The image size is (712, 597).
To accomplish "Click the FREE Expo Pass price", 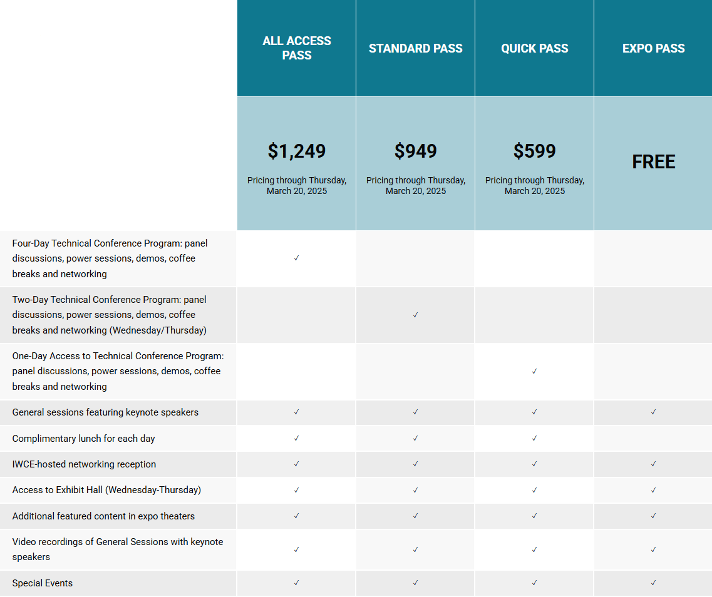I will pos(653,162).
